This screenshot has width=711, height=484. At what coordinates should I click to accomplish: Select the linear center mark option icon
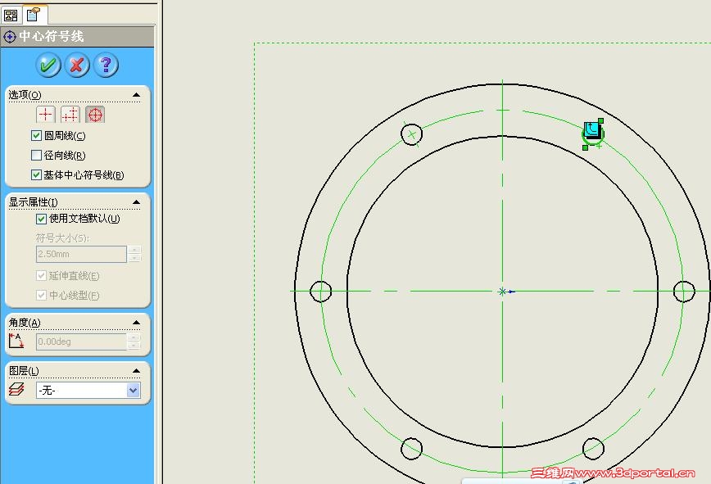pos(70,115)
